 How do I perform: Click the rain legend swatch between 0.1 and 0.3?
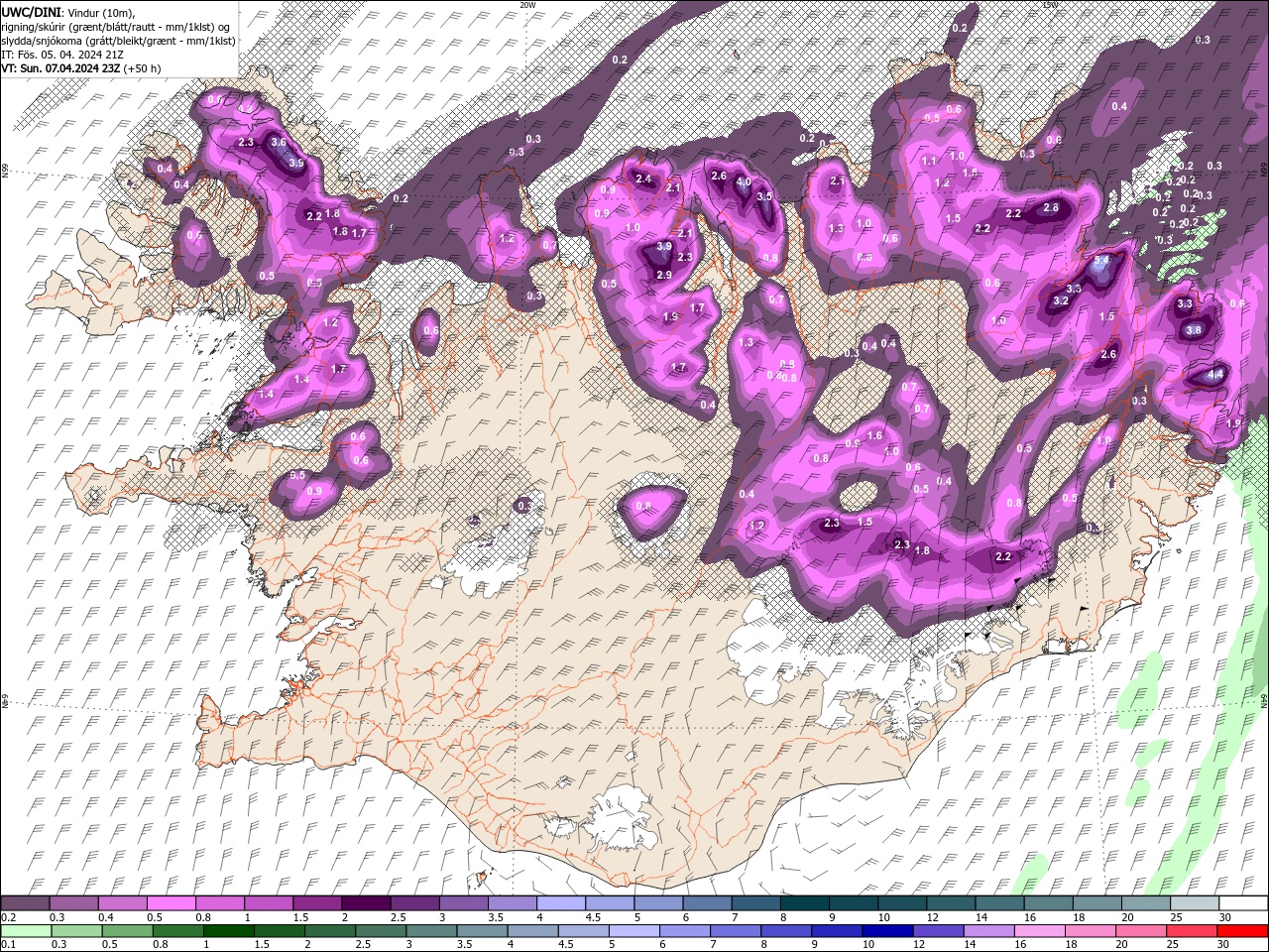click(25, 931)
